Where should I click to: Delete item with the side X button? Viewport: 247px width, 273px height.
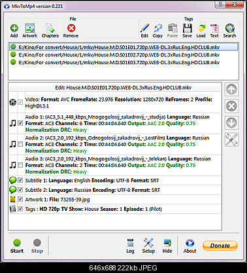click(x=231, y=106)
